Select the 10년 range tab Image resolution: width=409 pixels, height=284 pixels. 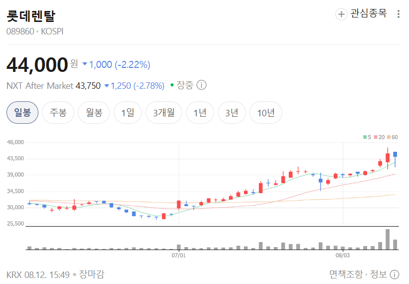click(x=266, y=112)
